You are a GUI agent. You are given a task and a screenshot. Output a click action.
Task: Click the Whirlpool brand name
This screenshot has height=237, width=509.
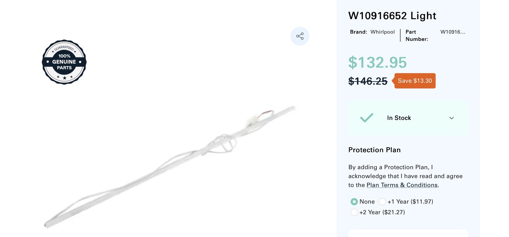pyautogui.click(x=382, y=32)
